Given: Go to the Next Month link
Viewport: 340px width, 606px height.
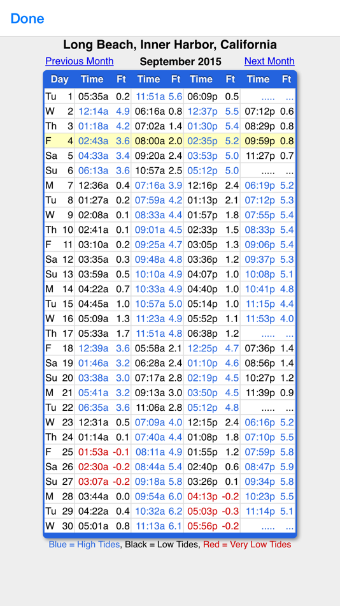Looking at the screenshot, I should [269, 61].
